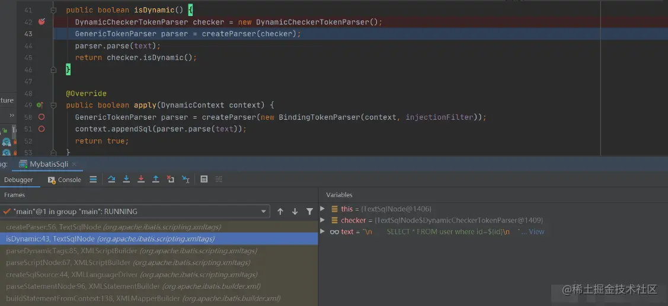Click Drop Frame icon
668x306 pixels.
171,180
